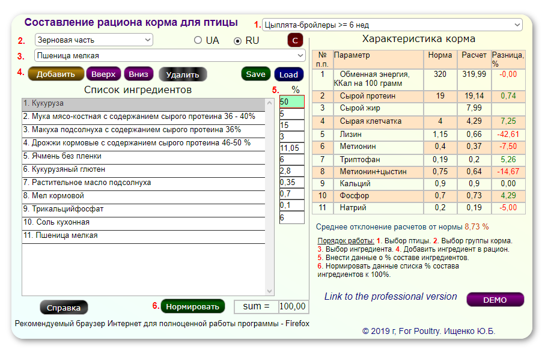This screenshot has width=545, height=355.
Task: Open the ingredient dropdown Пшеница мелкая
Action: point(169,56)
